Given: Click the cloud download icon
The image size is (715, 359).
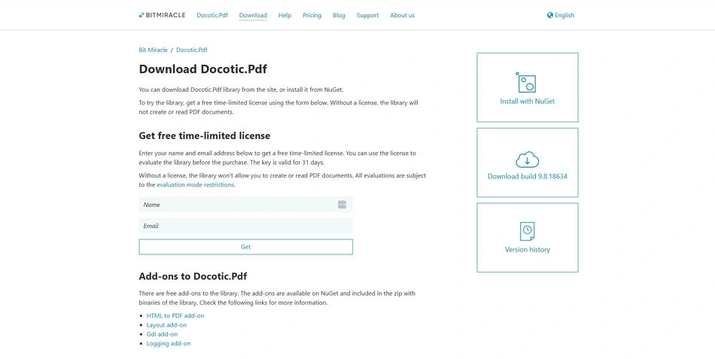Looking at the screenshot, I should tap(527, 160).
